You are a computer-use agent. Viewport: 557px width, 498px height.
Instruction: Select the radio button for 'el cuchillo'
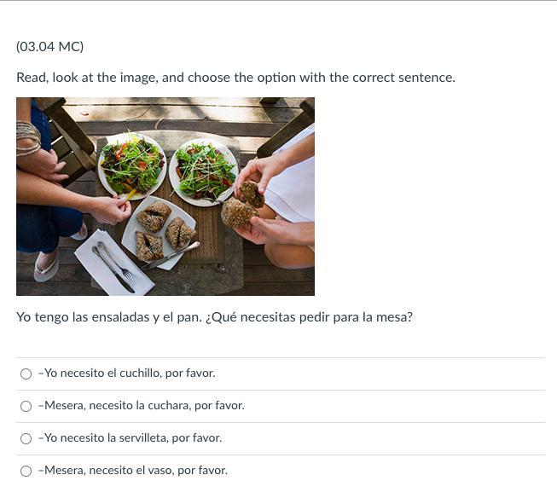pyautogui.click(x=26, y=373)
